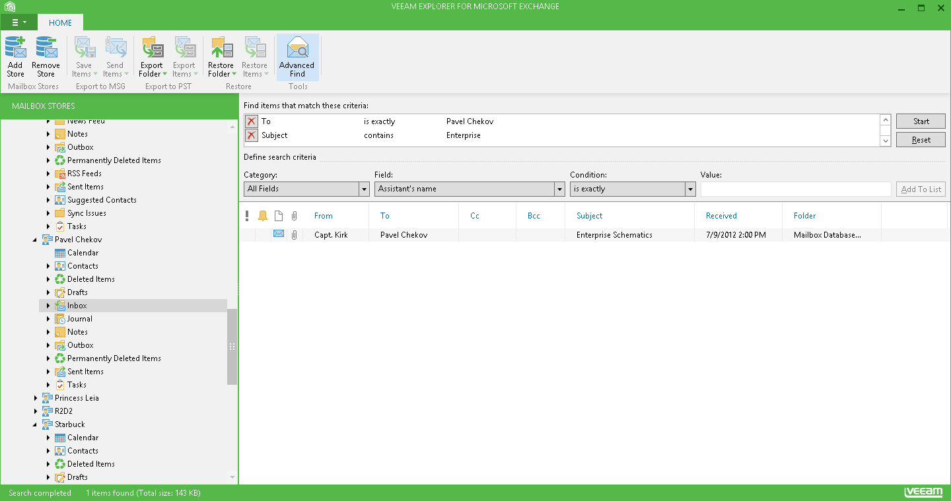Open the Field dropdown showing Assistant's name
Screen dimensions: 951x501
point(469,189)
